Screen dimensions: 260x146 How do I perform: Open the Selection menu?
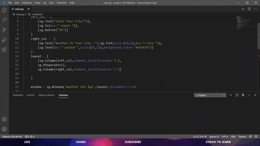[27, 3]
